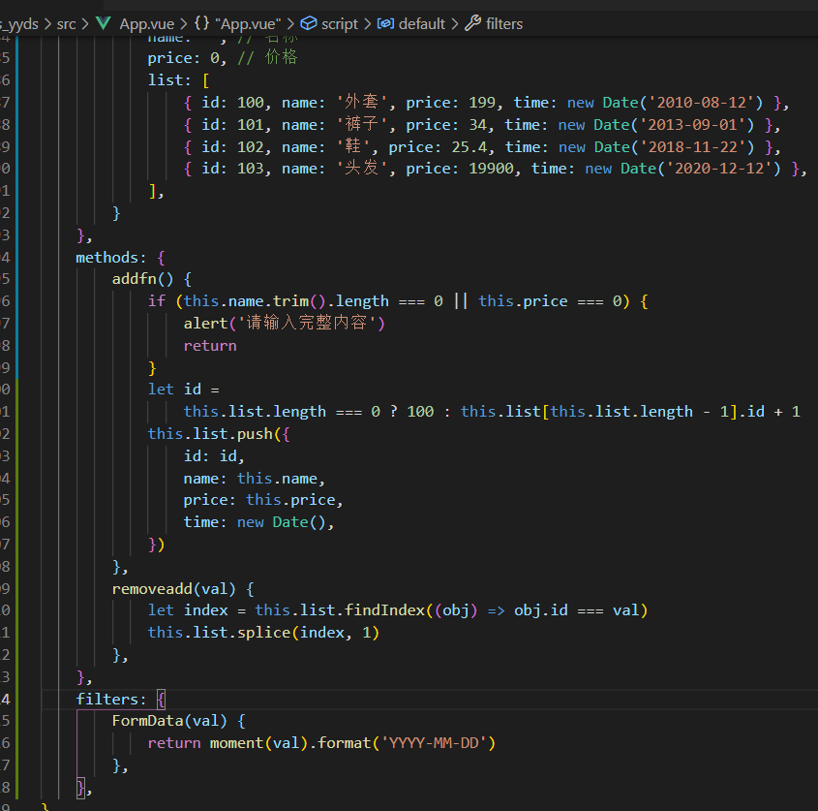
Task: Click the 'price: this.price,' line
Action: 263,500
